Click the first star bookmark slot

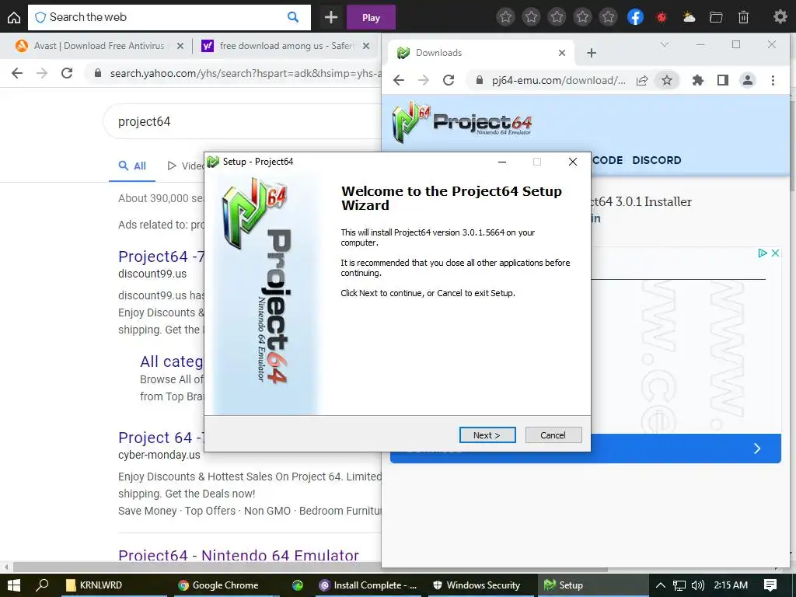pyautogui.click(x=505, y=17)
